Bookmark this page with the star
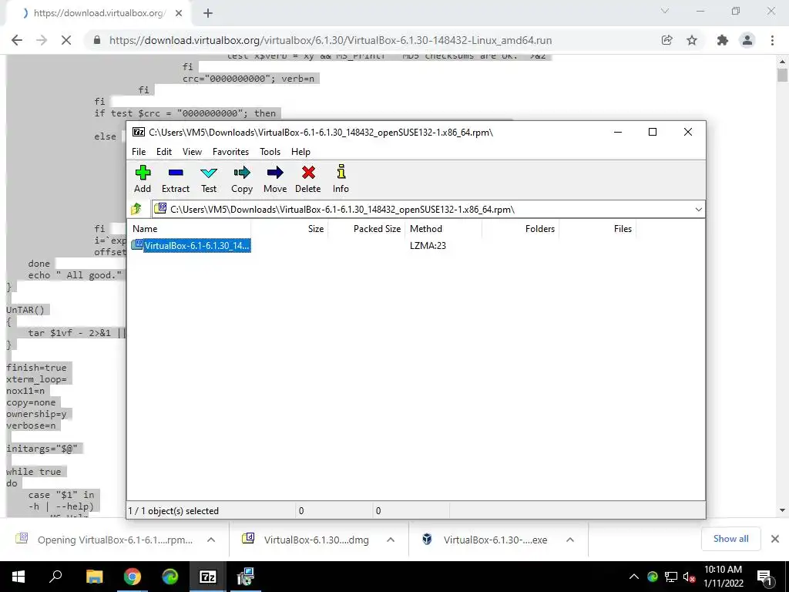This screenshot has width=789, height=592. (692, 40)
